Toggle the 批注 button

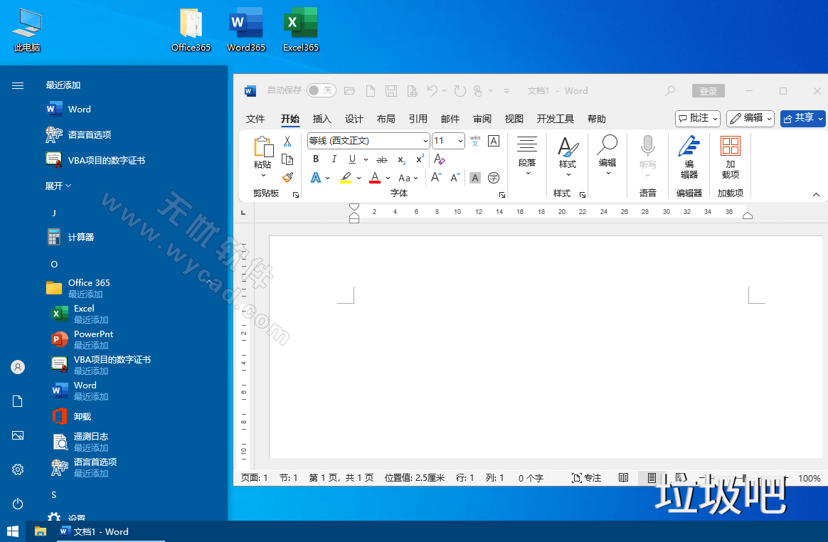[697, 118]
